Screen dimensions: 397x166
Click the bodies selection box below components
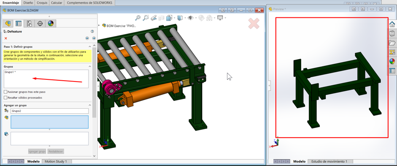point(49,139)
